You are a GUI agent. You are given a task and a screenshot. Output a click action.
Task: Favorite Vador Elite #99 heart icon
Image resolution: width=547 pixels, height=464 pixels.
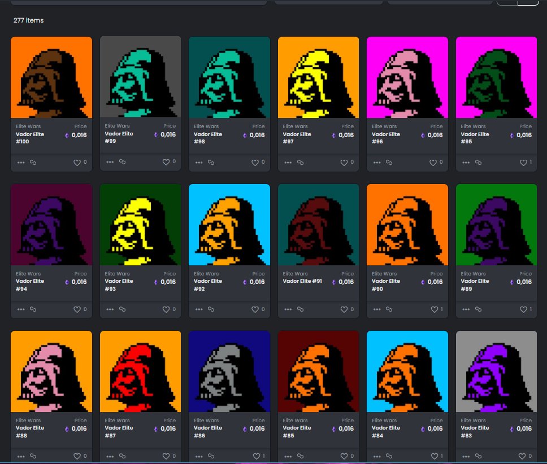point(166,162)
